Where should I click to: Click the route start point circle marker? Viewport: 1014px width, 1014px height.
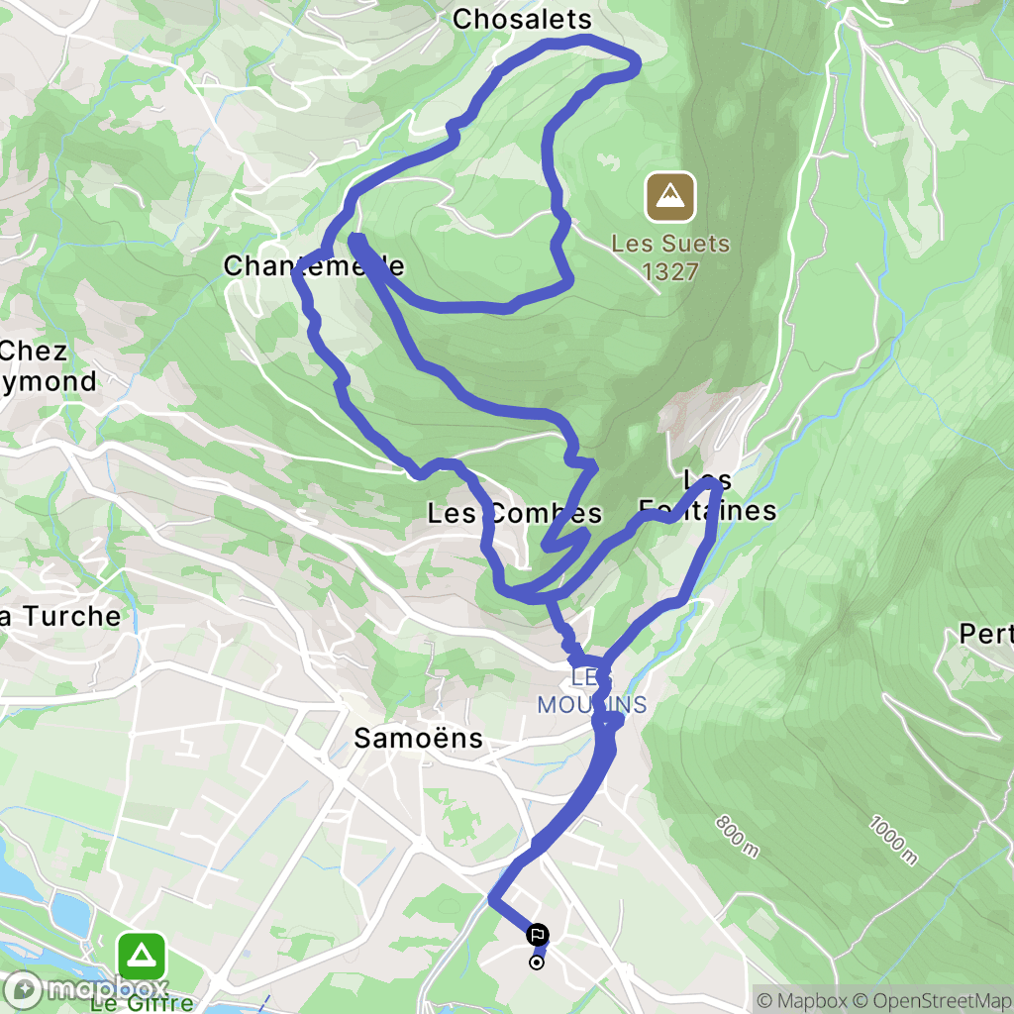[x=536, y=963]
